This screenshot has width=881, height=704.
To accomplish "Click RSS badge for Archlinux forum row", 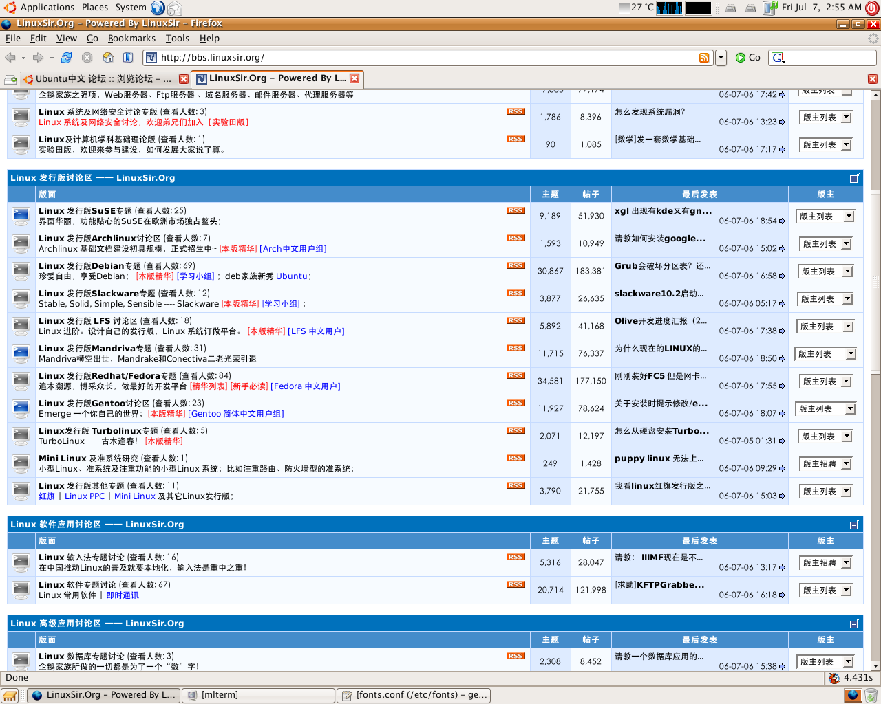I will click(516, 238).
